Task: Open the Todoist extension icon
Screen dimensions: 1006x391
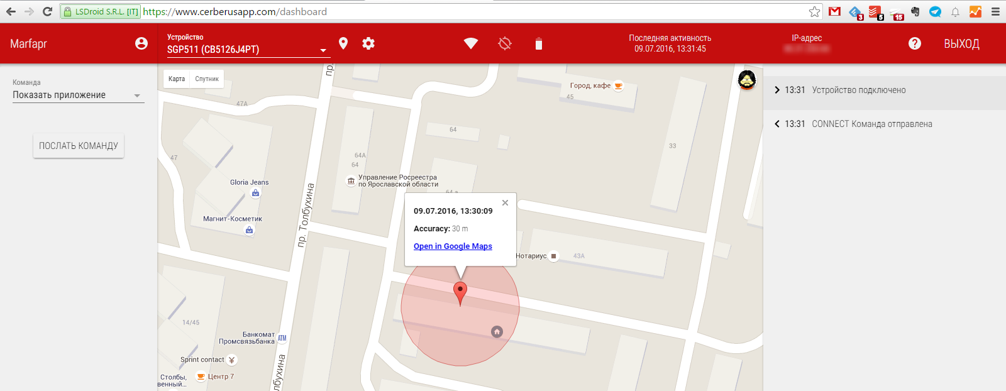Action: pyautogui.click(x=875, y=12)
